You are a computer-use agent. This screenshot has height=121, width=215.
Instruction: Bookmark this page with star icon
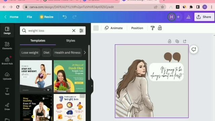click(x=162, y=7)
